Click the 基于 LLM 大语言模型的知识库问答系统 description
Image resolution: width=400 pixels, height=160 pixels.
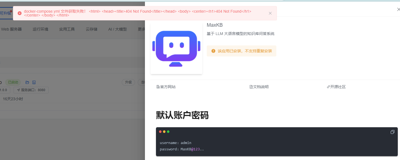coord(240,34)
